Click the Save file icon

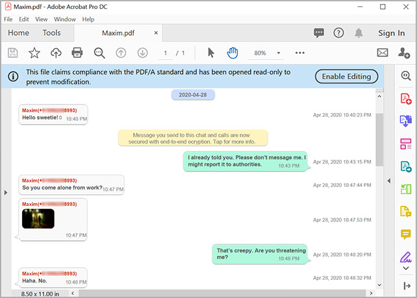pos(12,53)
